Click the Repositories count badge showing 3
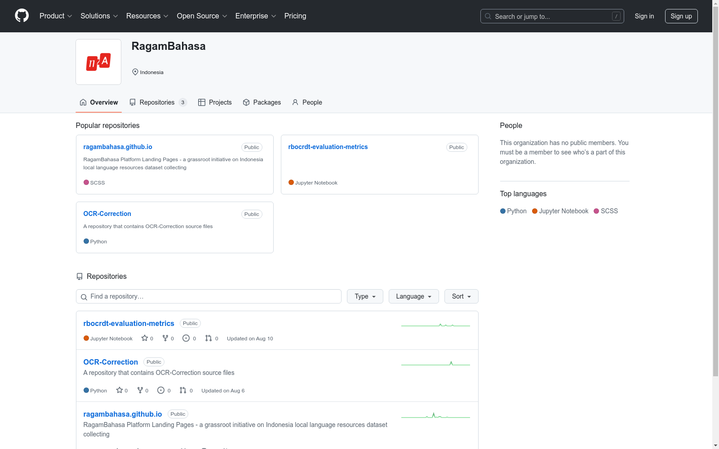The image size is (719, 449). click(x=183, y=102)
